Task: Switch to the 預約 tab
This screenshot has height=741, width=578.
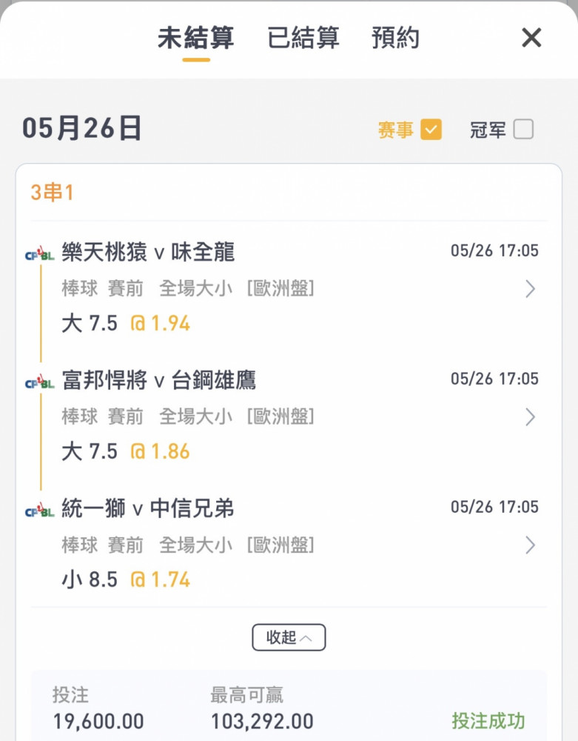Action: click(395, 38)
